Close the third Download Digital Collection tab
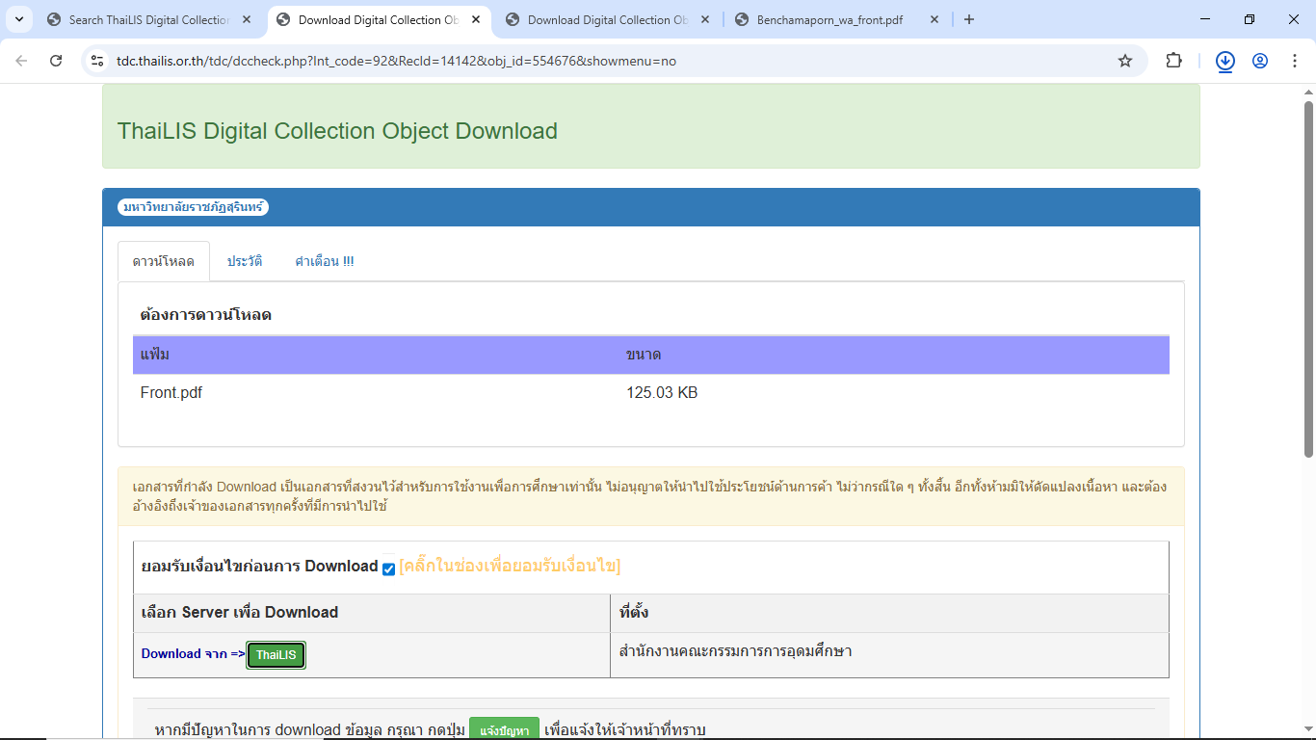Viewport: 1316px width, 740px height. pyautogui.click(x=705, y=19)
